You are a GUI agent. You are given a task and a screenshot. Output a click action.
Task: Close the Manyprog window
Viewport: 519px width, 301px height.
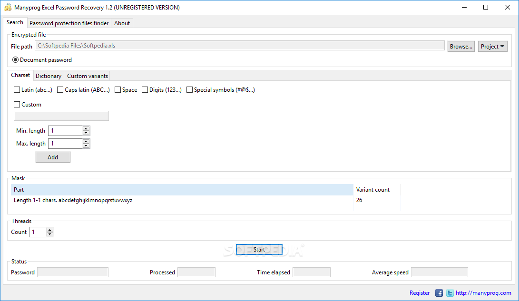pos(508,7)
